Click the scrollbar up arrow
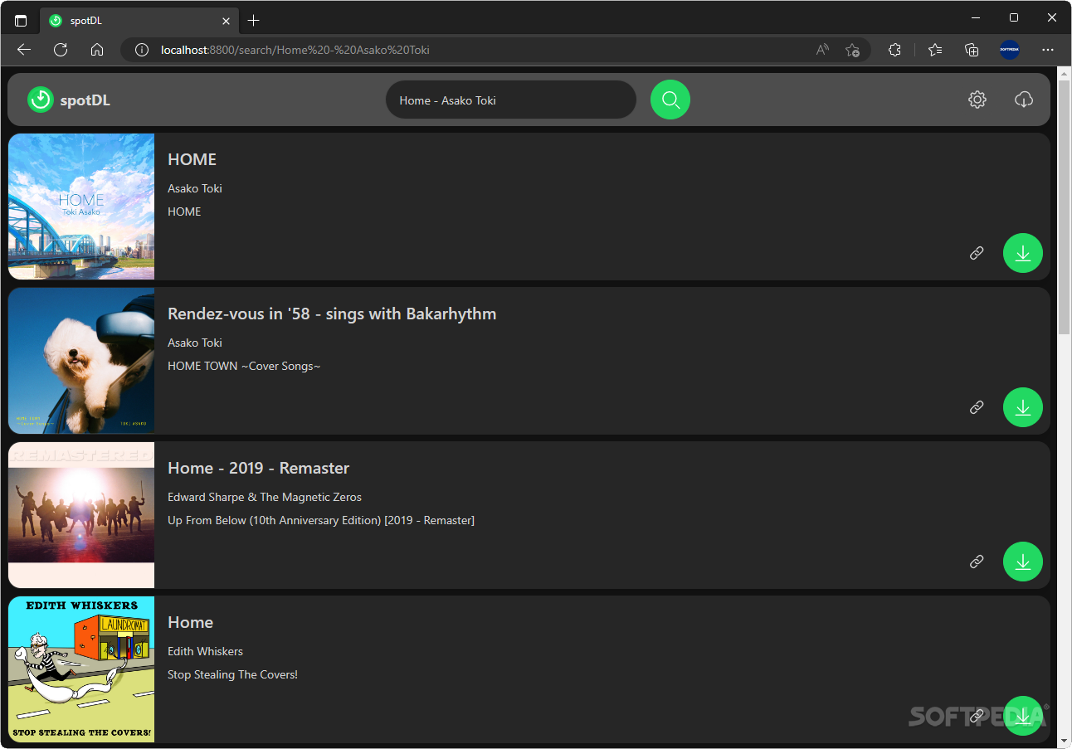 tap(1064, 73)
